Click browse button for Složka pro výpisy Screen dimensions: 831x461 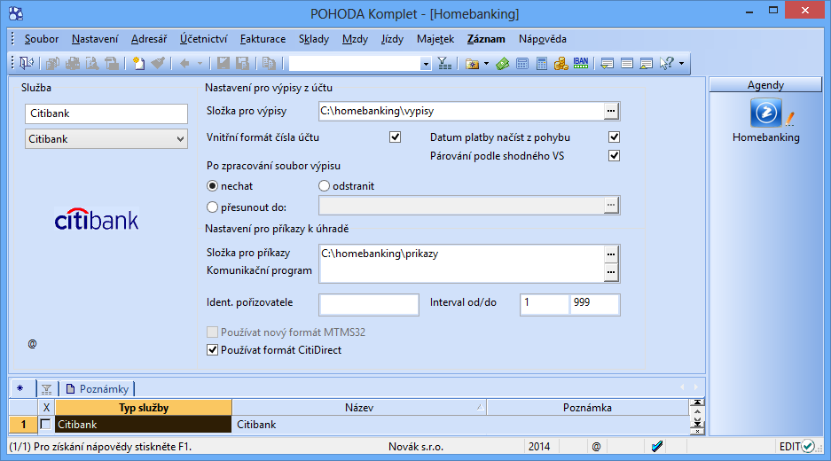[611, 112]
